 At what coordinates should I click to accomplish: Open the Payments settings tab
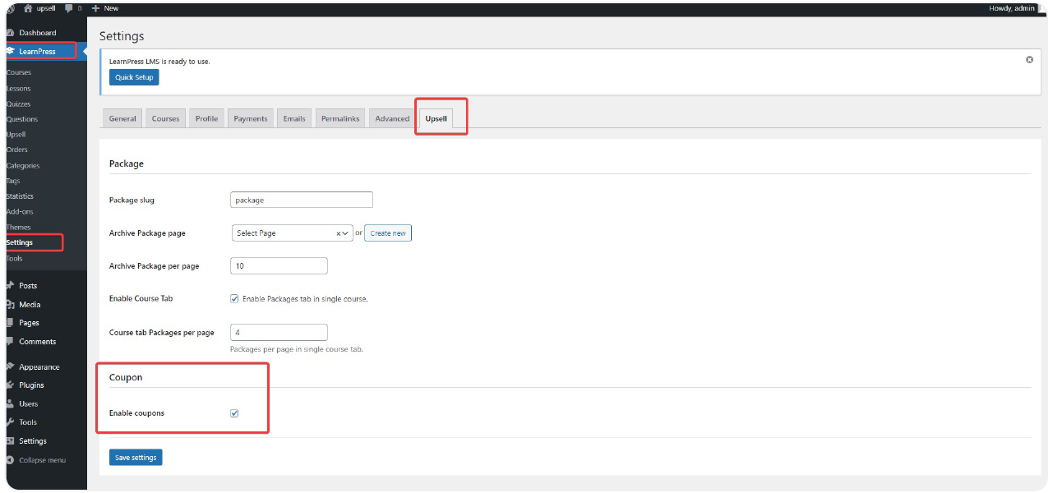click(251, 118)
